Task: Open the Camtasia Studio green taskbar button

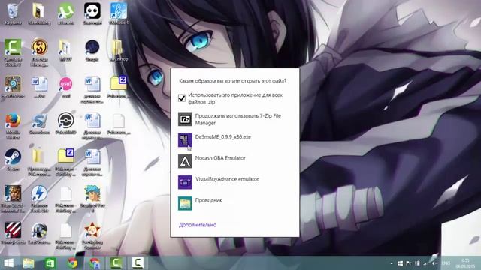Action: click(116, 263)
